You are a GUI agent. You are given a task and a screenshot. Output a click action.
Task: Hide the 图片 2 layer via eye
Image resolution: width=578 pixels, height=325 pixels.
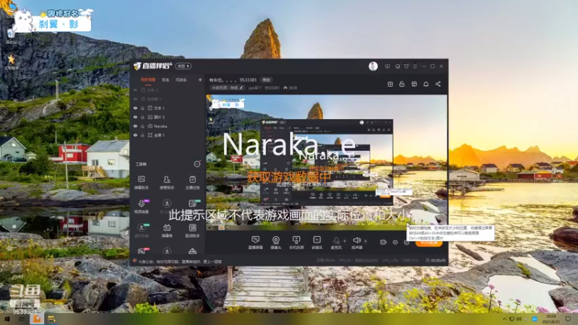tap(135, 117)
